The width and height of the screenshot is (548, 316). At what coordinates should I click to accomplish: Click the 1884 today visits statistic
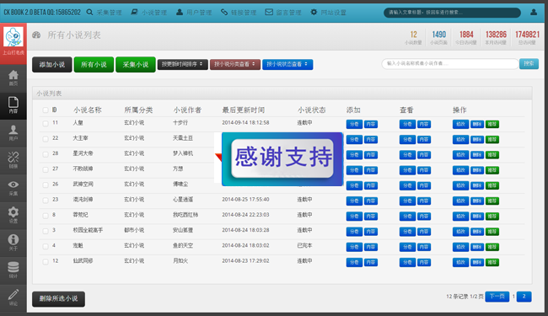click(466, 37)
